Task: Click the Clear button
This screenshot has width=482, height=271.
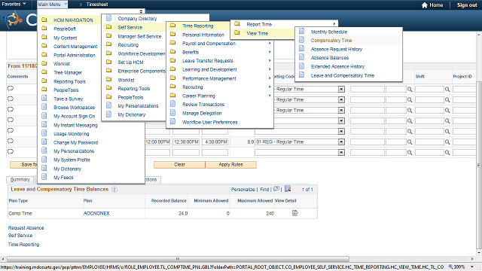Action: (179, 165)
